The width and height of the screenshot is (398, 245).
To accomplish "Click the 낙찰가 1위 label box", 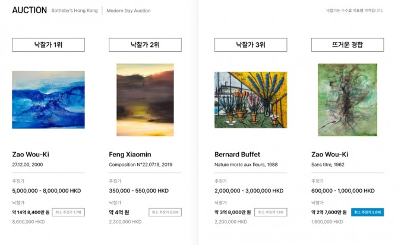I will (48, 45).
